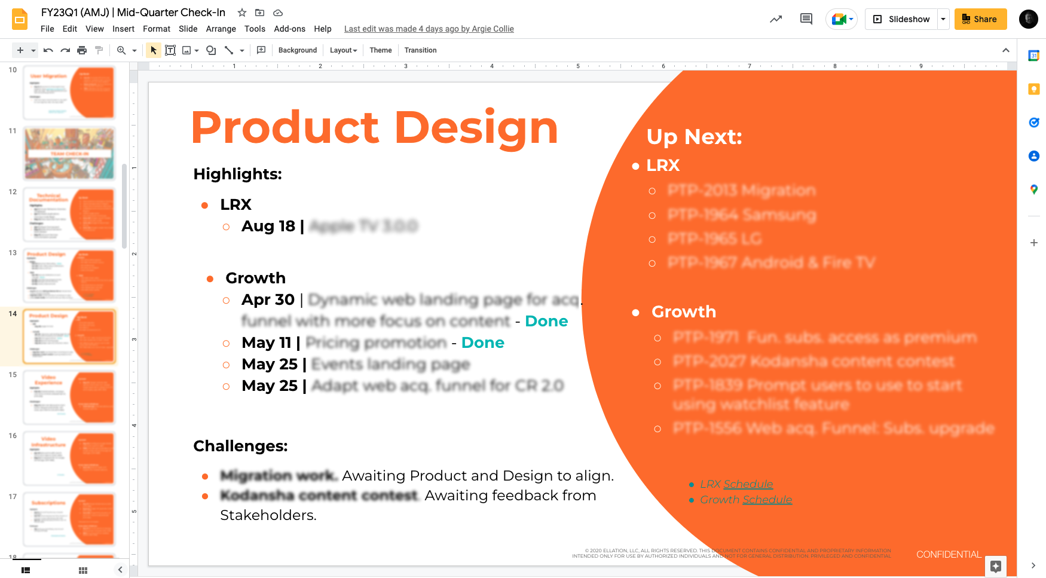Click the Theme button
Screen dimensions: 1046x578
tap(381, 50)
